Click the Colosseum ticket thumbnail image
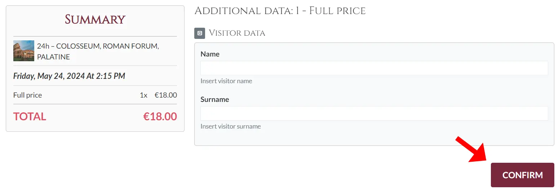559x193 pixels. pyautogui.click(x=24, y=51)
